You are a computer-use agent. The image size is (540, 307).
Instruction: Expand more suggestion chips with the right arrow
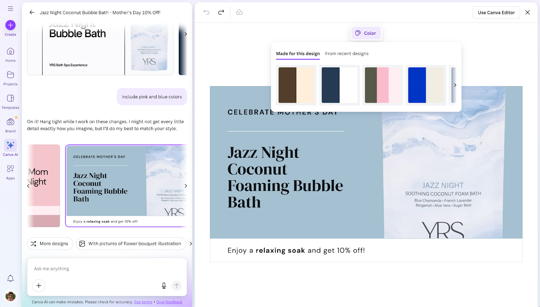tap(191, 244)
